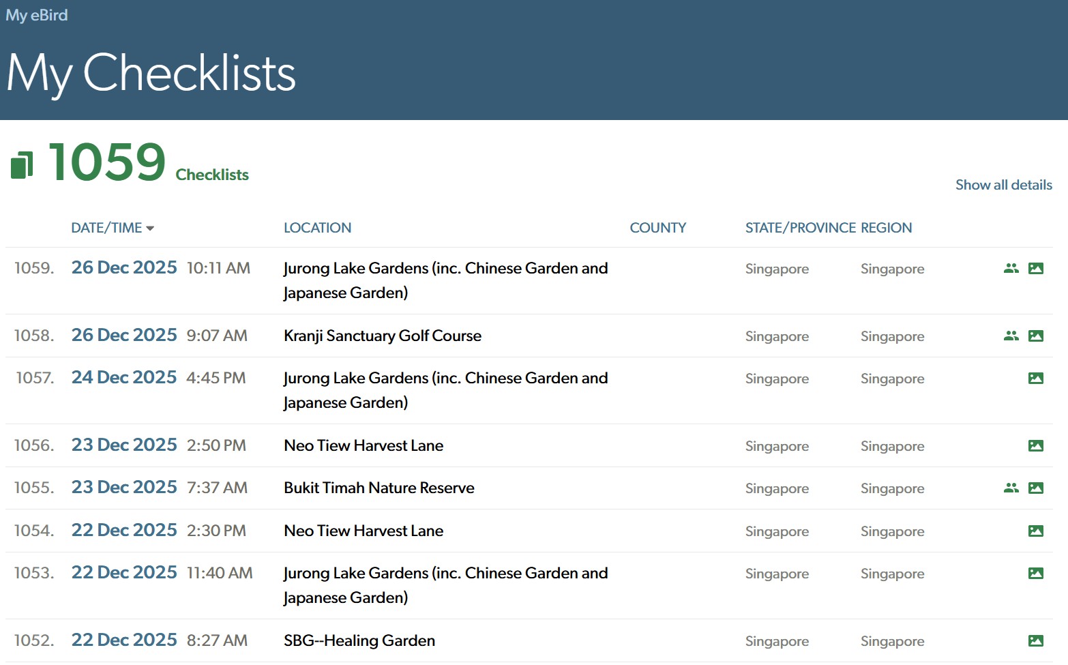1068x665 pixels.
Task: Toggle Show all details
Action: [x=1003, y=185]
